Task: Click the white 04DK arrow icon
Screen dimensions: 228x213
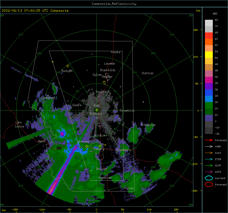Action: click(209, 147)
